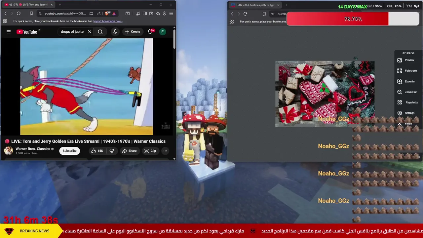423x238 pixels.
Task: Open apps grid icon in YouTube window bookmarks bar
Action: pos(5,21)
